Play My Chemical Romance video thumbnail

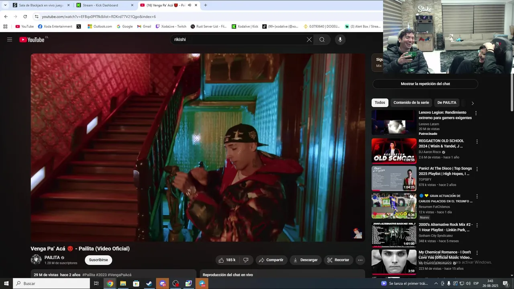(x=394, y=262)
